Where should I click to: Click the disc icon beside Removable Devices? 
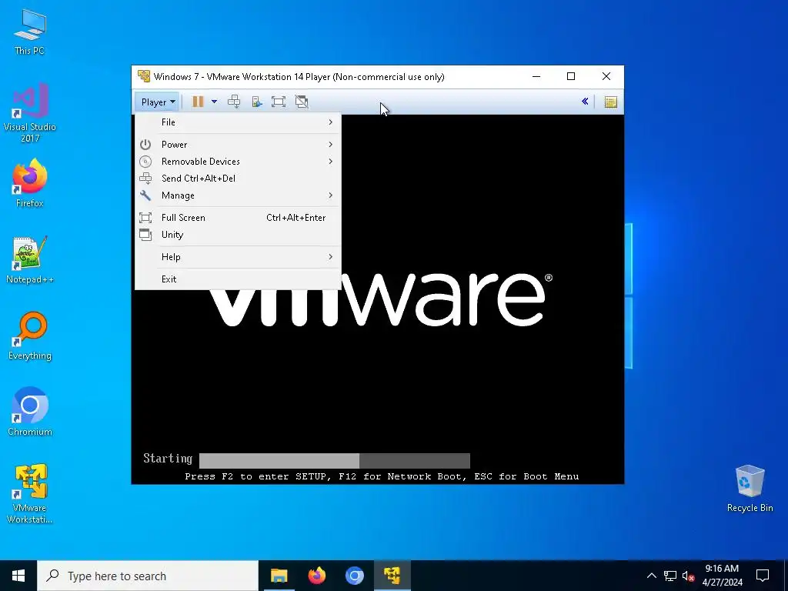145,162
